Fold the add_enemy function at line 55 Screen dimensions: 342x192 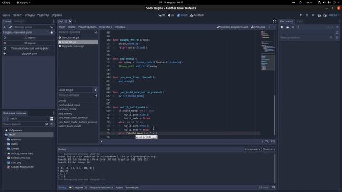[111, 59]
